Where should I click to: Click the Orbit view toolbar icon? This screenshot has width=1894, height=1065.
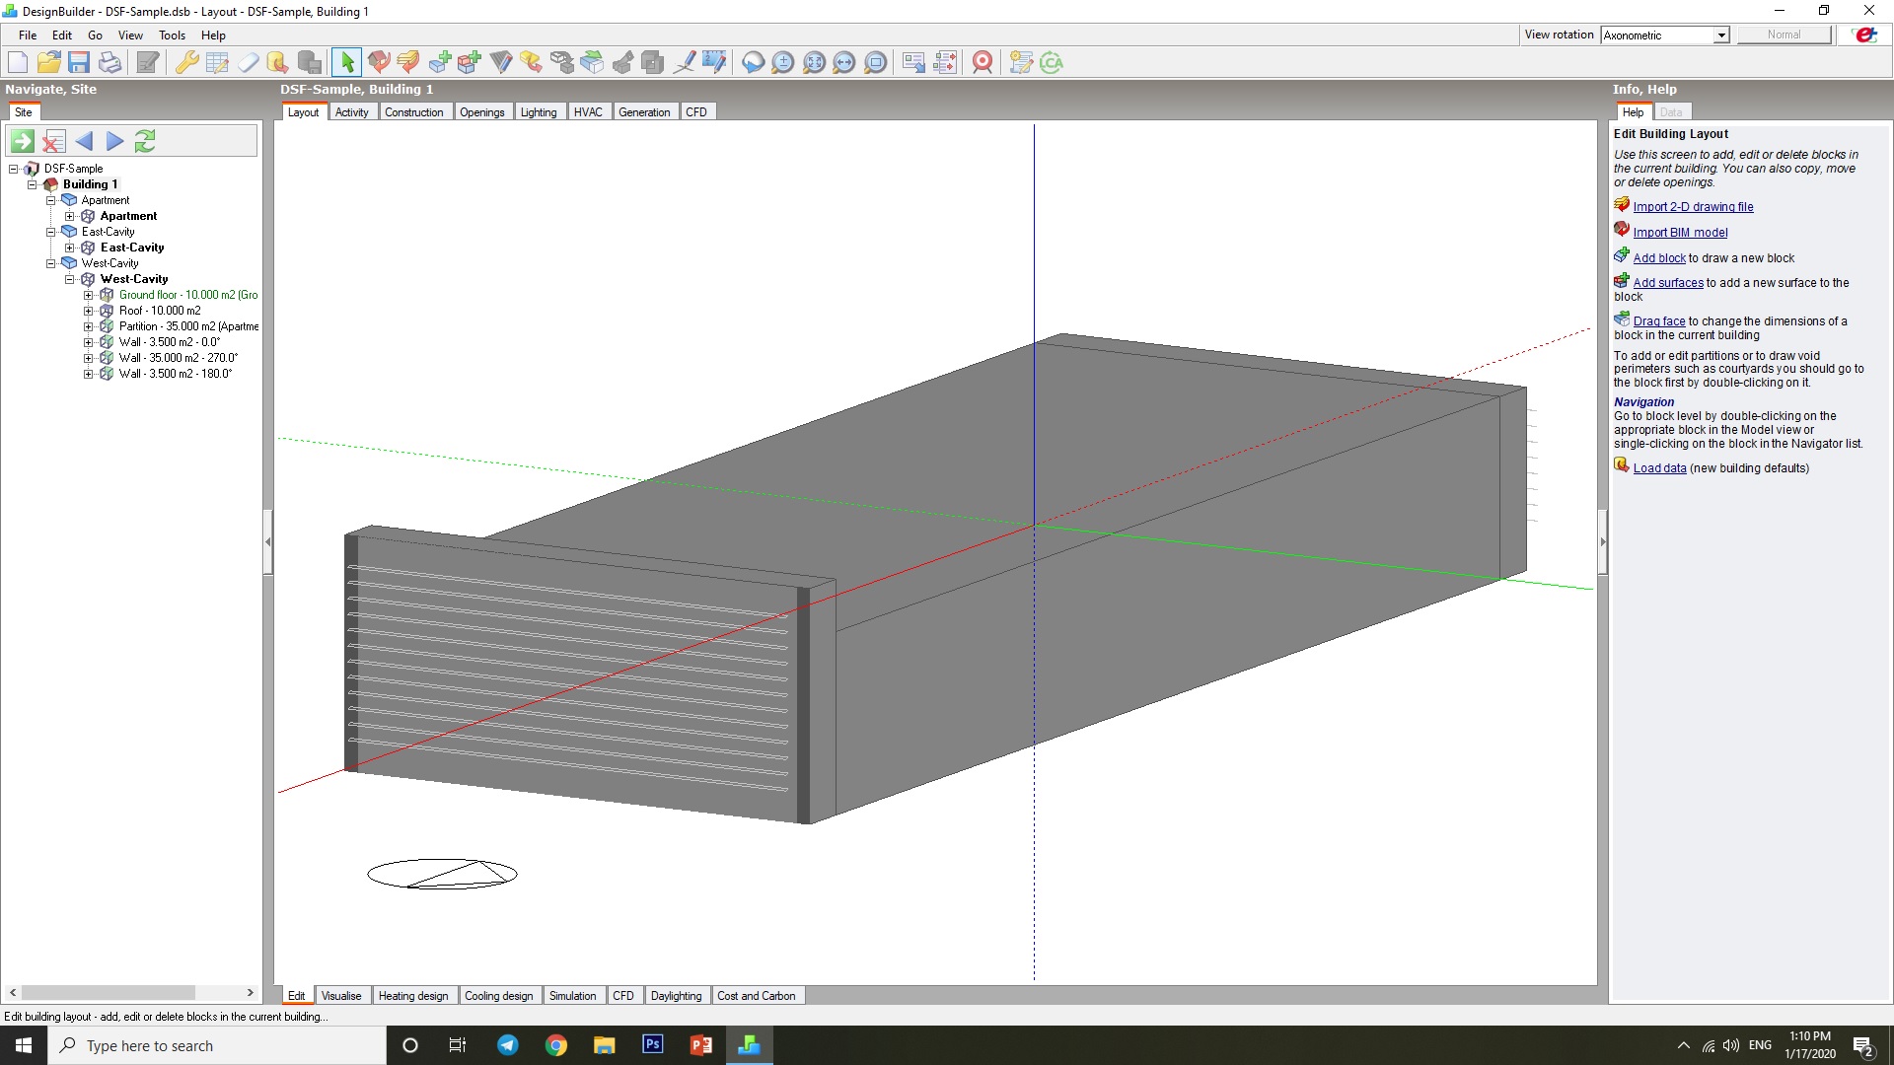[x=753, y=62]
